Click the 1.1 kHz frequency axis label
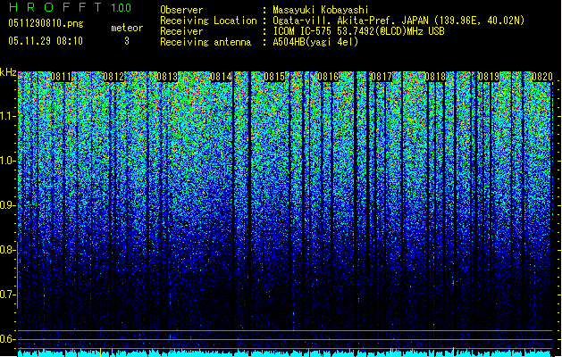The height and width of the screenshot is (357, 562). (8, 116)
